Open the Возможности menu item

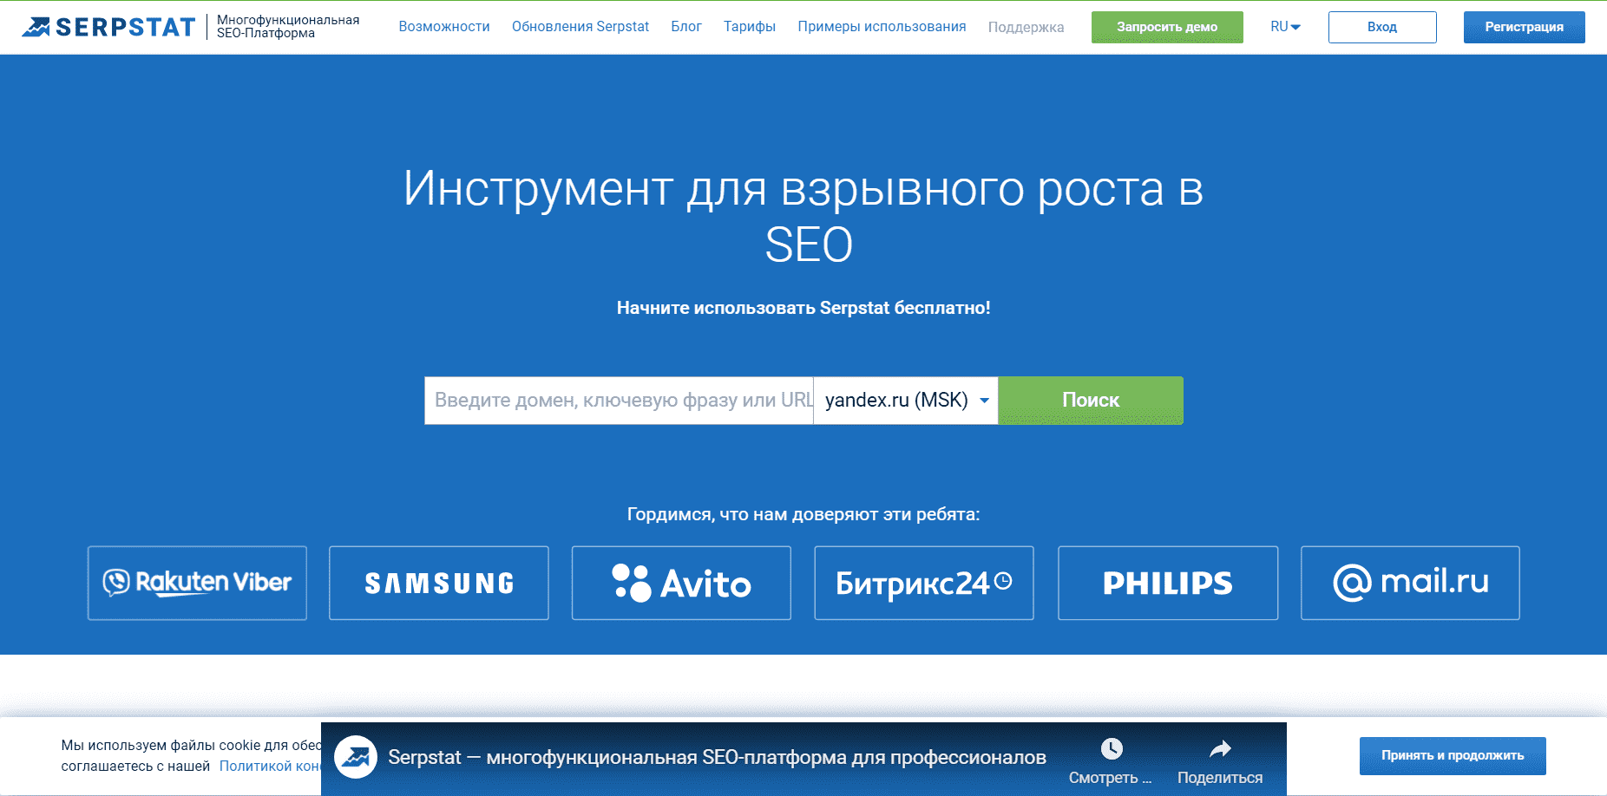pyautogui.click(x=444, y=27)
